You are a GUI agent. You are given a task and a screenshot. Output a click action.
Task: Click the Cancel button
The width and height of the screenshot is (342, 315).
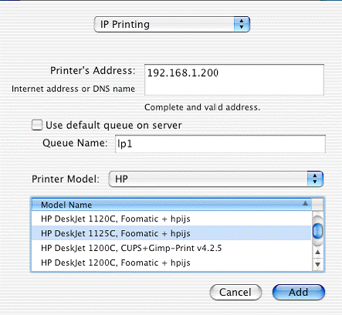(x=235, y=292)
